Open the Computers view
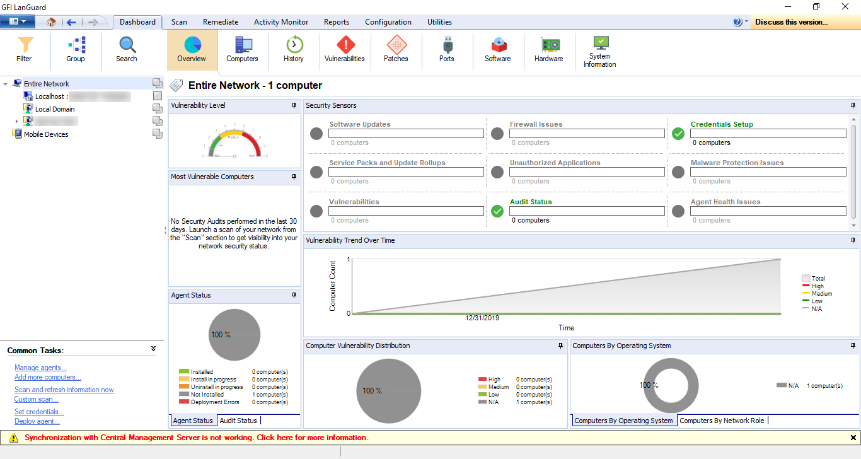Viewport: 861px width, 459px height. coord(243,50)
